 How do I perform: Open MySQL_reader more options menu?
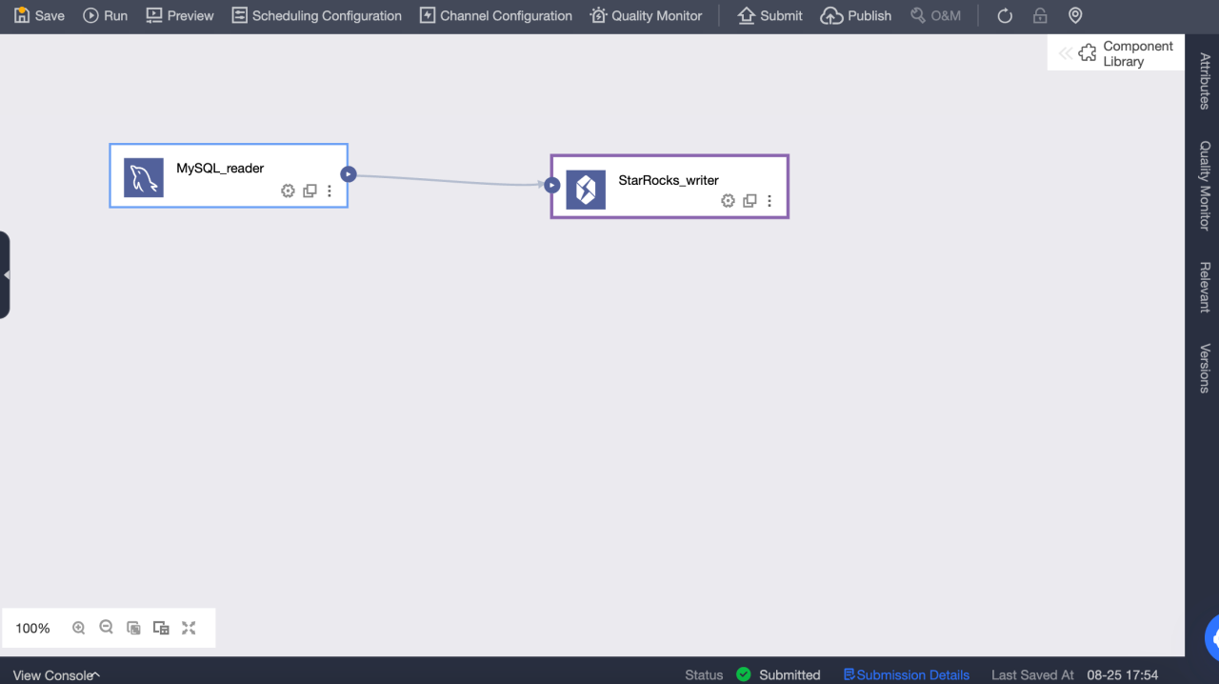[330, 191]
